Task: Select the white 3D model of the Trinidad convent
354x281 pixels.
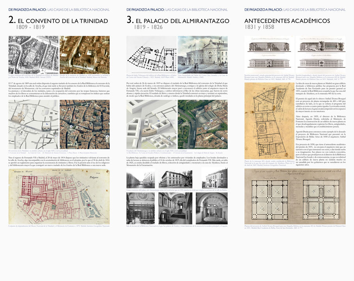Action: coord(33,124)
